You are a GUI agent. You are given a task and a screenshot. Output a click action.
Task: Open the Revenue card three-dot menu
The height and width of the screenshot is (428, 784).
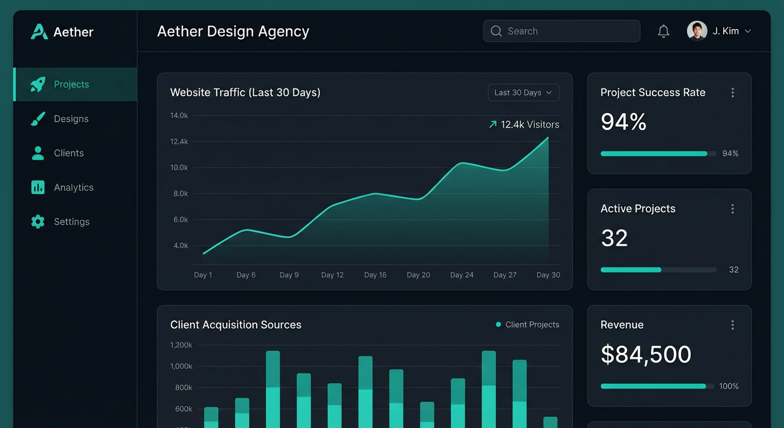coord(732,325)
